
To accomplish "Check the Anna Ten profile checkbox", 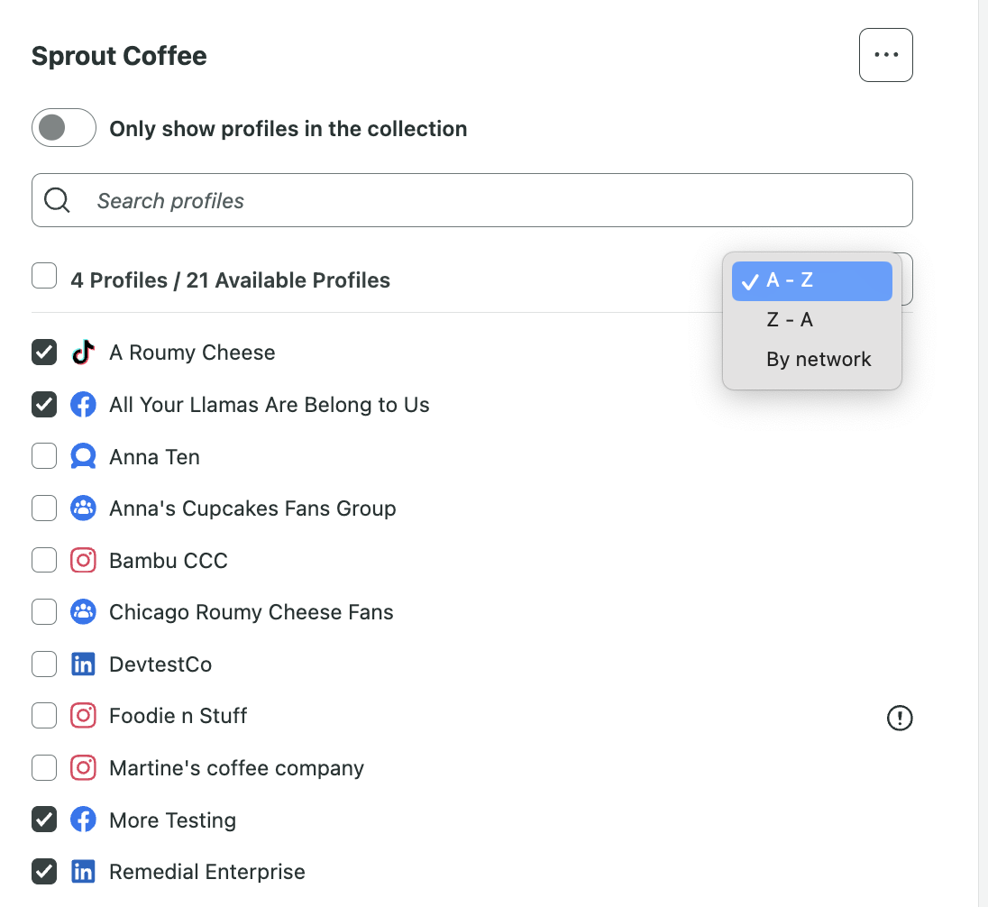I will coord(43,456).
